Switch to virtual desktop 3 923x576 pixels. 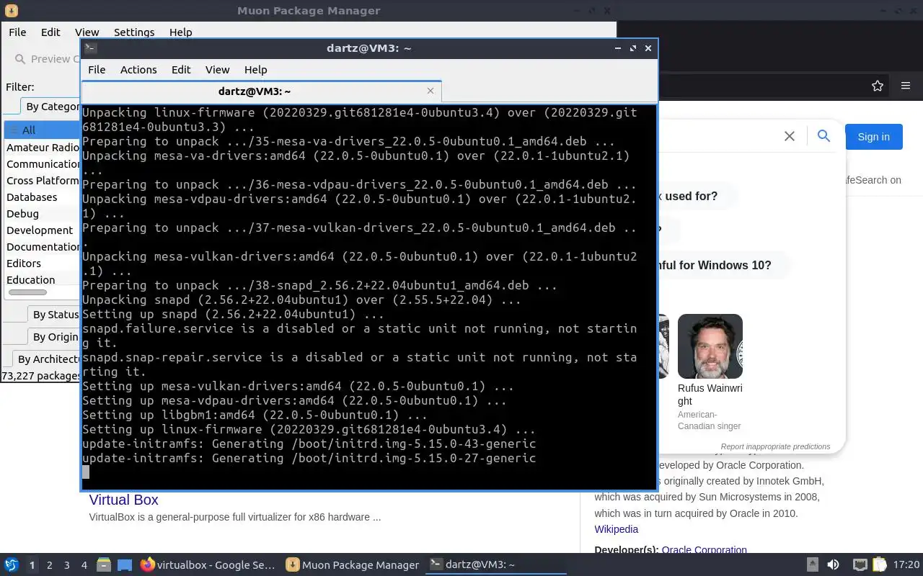click(66, 565)
